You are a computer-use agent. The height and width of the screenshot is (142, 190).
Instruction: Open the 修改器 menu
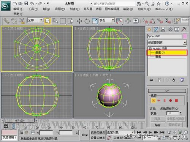click(88, 9)
